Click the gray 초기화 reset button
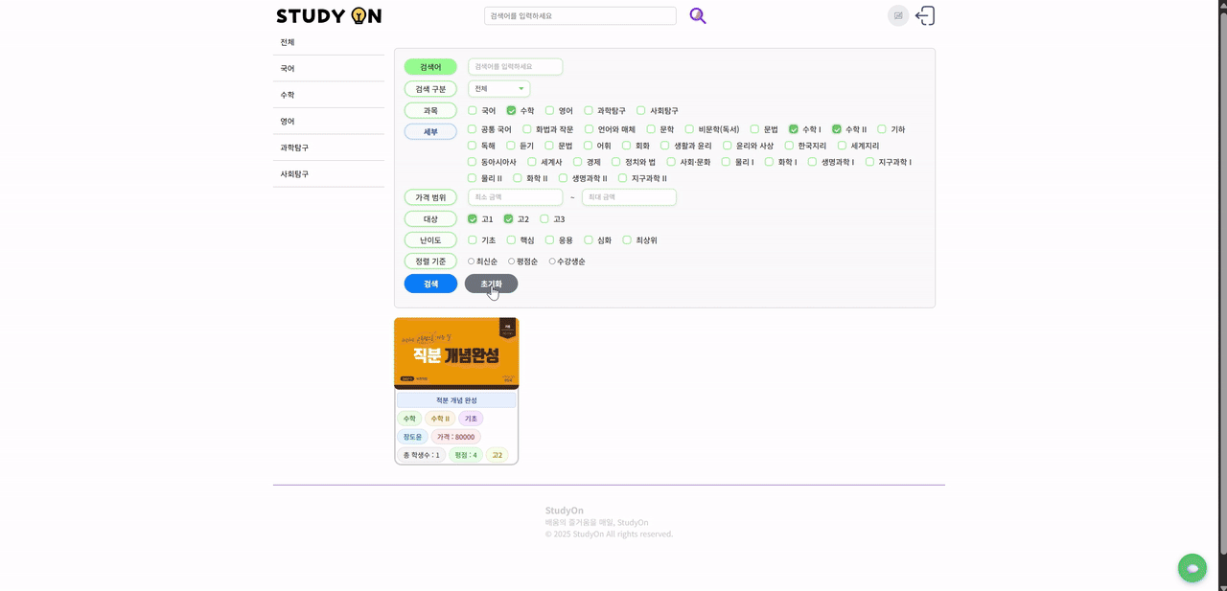 point(491,284)
